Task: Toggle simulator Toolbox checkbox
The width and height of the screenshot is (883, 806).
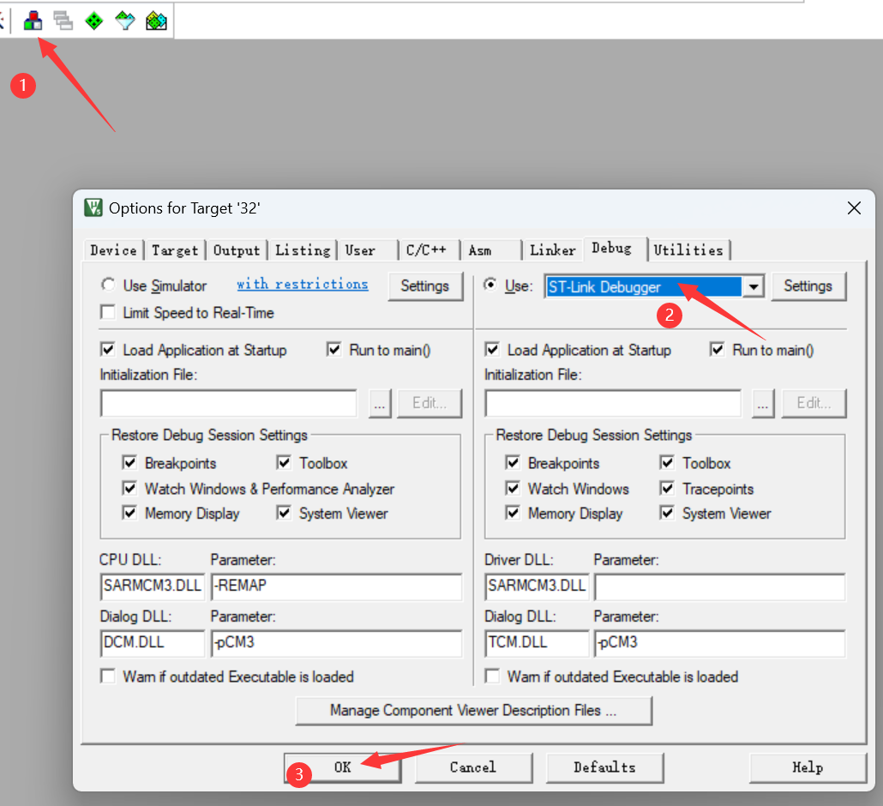Action: 284,463
